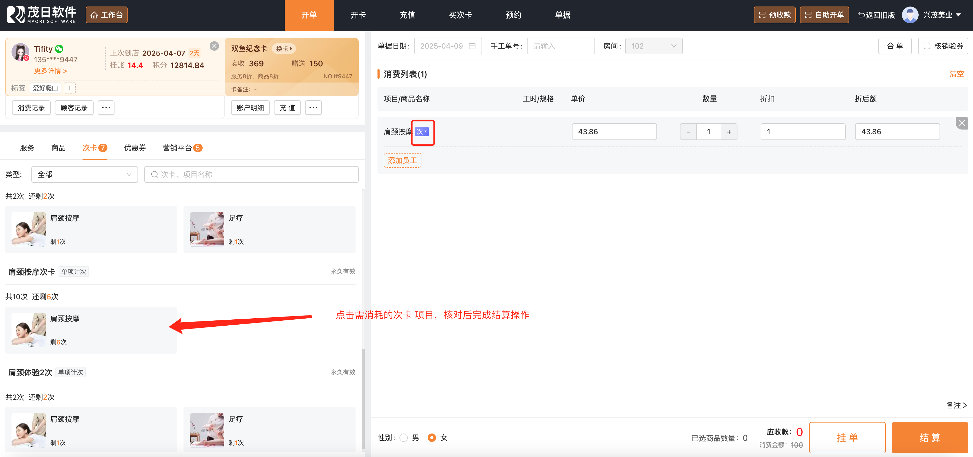Open the 预收款 scan button

774,15
